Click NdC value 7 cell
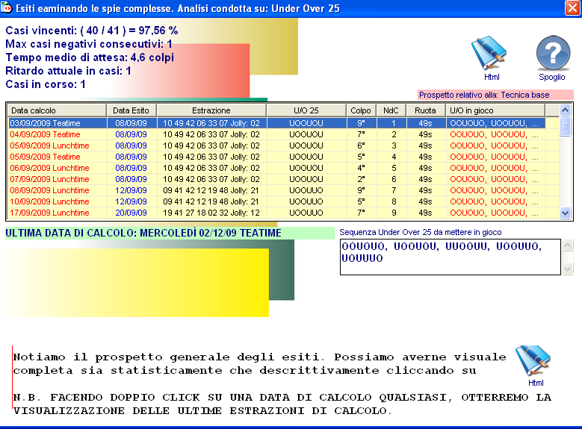582x429 pixels. coord(394,190)
